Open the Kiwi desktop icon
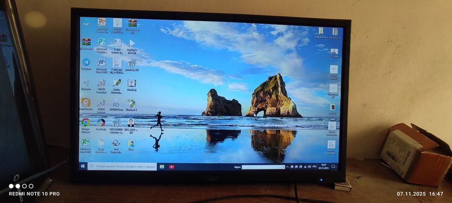The width and height of the screenshot is (452, 203). click(131, 145)
